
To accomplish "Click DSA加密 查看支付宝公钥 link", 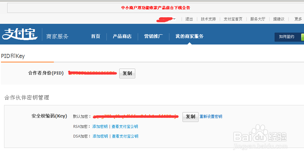I will [x=125, y=136].
